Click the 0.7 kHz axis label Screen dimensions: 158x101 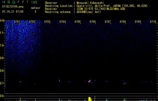[2, 83]
